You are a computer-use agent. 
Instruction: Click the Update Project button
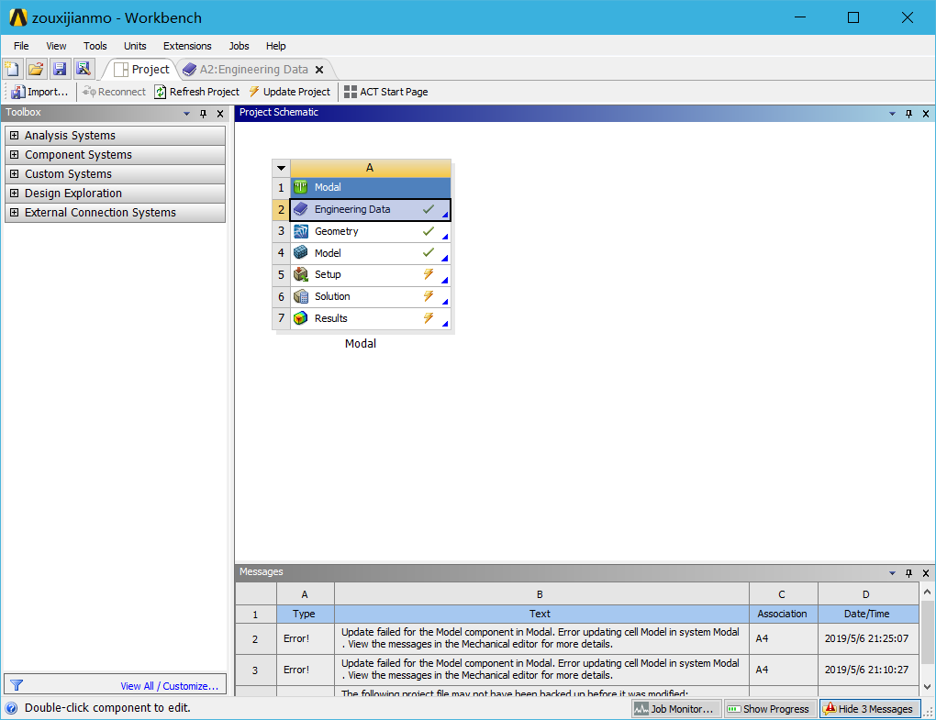click(x=289, y=92)
